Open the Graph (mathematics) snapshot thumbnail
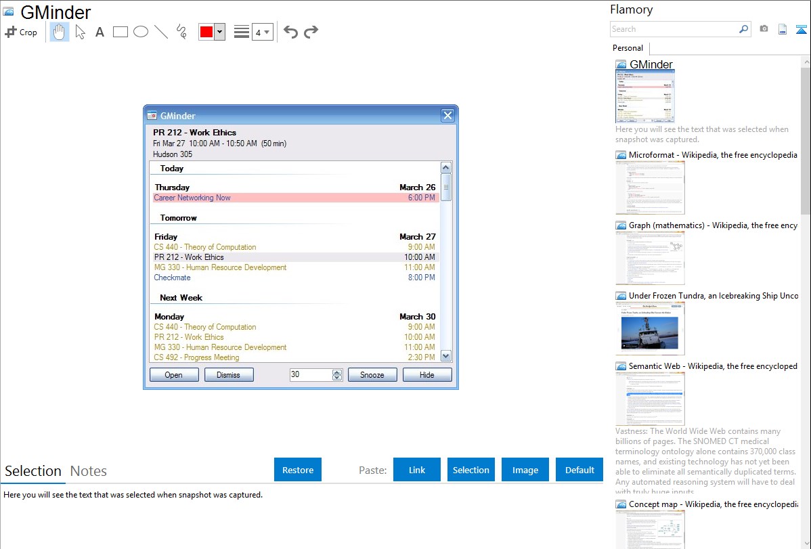Viewport: 811px width, 549px height. point(650,258)
